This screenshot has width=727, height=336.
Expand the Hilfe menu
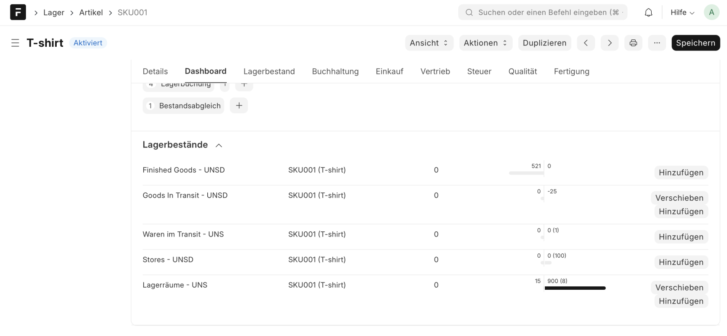click(682, 13)
